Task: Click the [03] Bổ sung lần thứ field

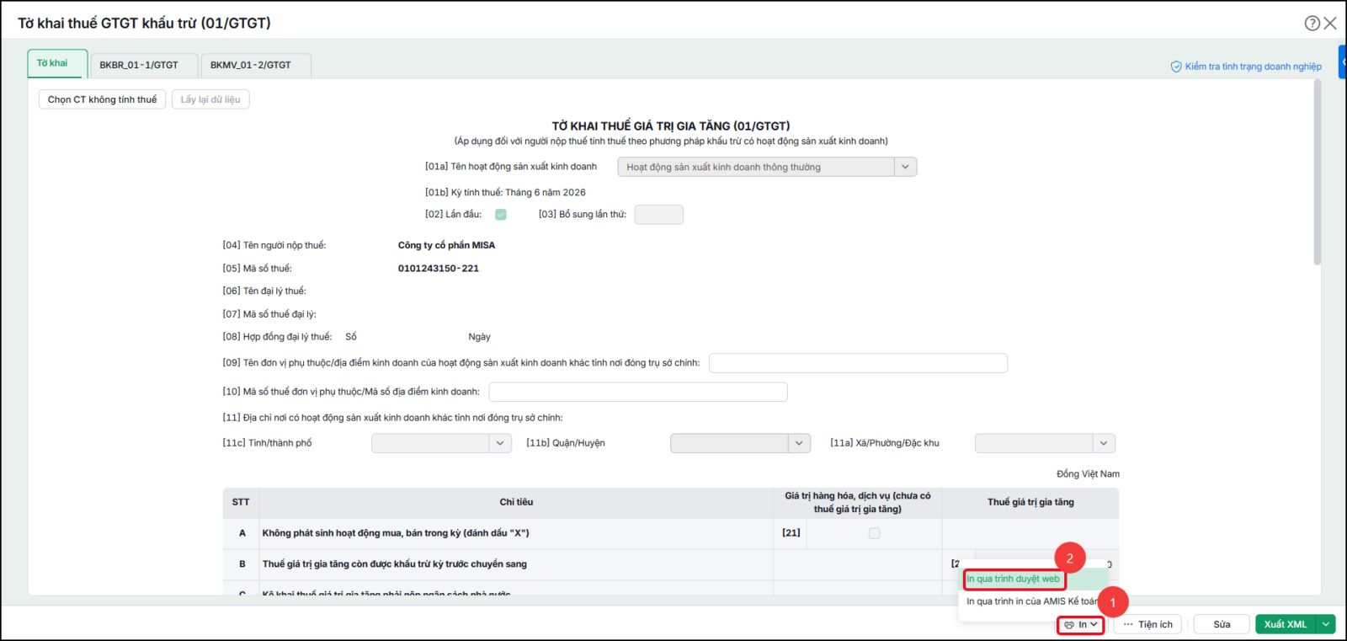Action: tap(658, 215)
